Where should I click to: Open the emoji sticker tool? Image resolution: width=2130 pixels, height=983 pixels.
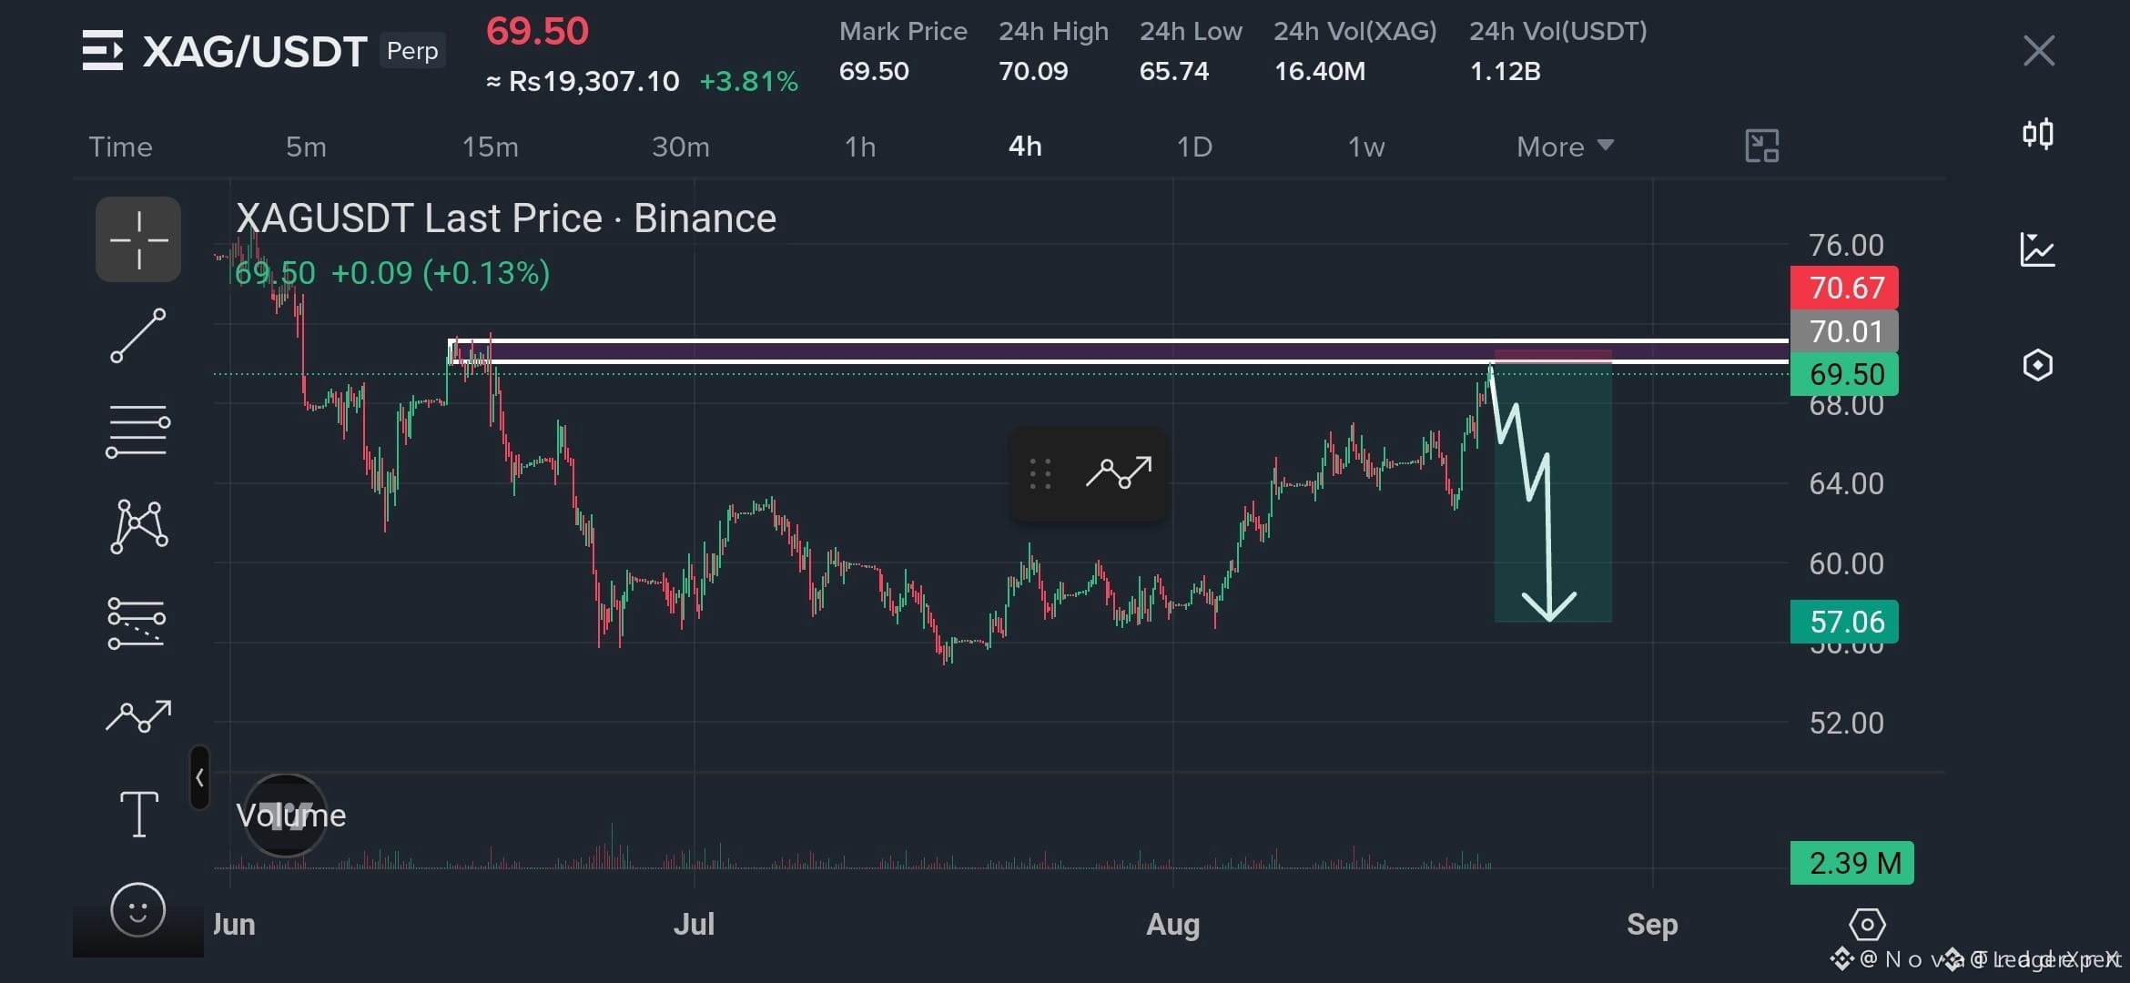point(138,909)
